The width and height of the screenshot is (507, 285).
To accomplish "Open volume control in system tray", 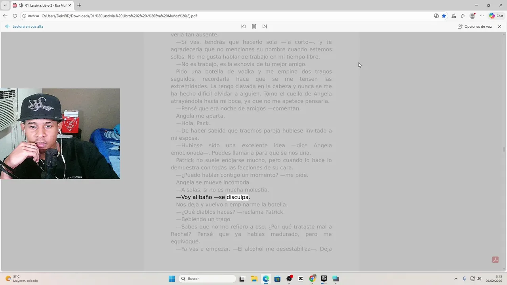I will (479, 279).
